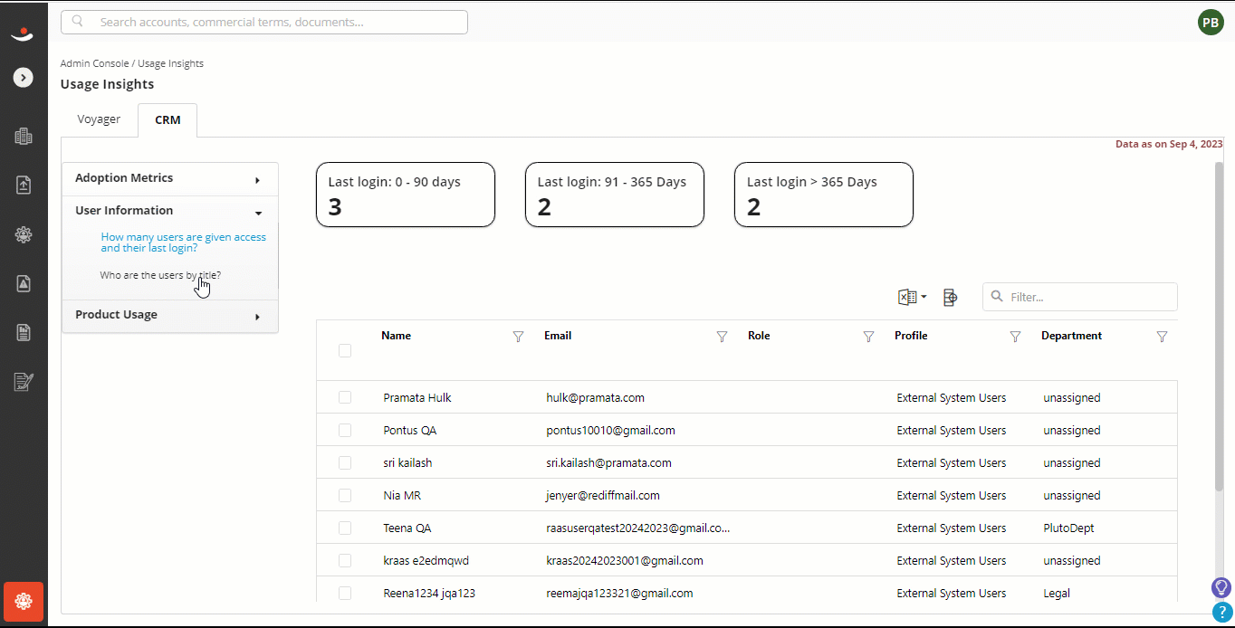
Task: Click the 'Data as on Sep 4, 2023' text
Action: pyautogui.click(x=1169, y=144)
